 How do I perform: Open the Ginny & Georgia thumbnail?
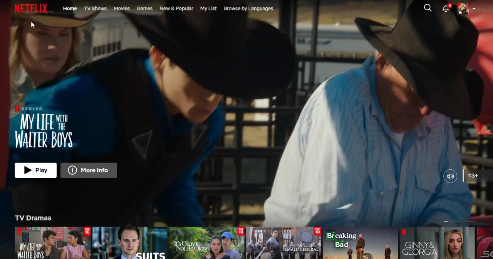[437, 243]
